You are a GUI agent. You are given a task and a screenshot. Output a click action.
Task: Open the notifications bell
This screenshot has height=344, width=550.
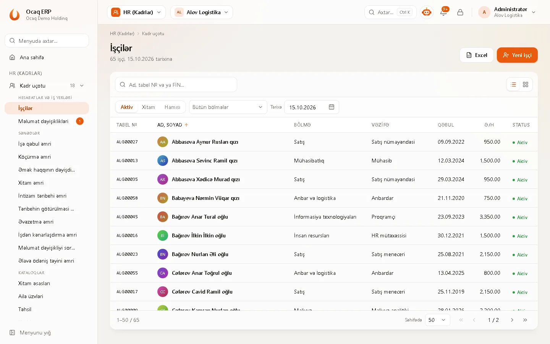443,12
